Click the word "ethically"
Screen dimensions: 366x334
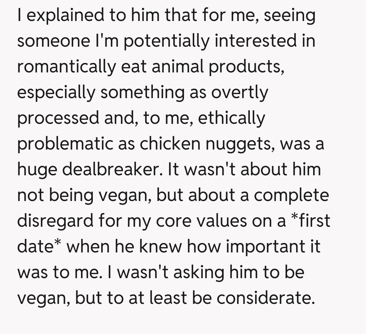pyautogui.click(x=231, y=118)
